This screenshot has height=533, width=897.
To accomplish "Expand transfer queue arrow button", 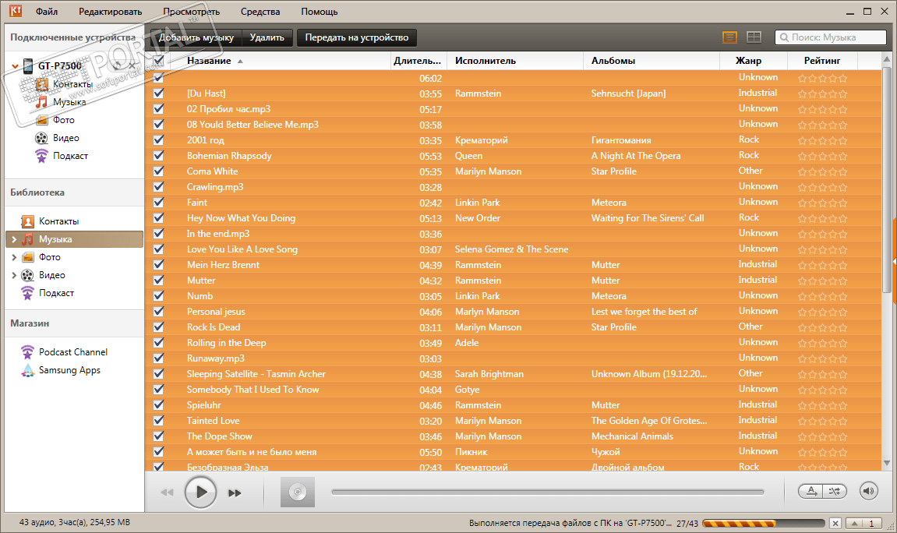I will pyautogui.click(x=855, y=524).
